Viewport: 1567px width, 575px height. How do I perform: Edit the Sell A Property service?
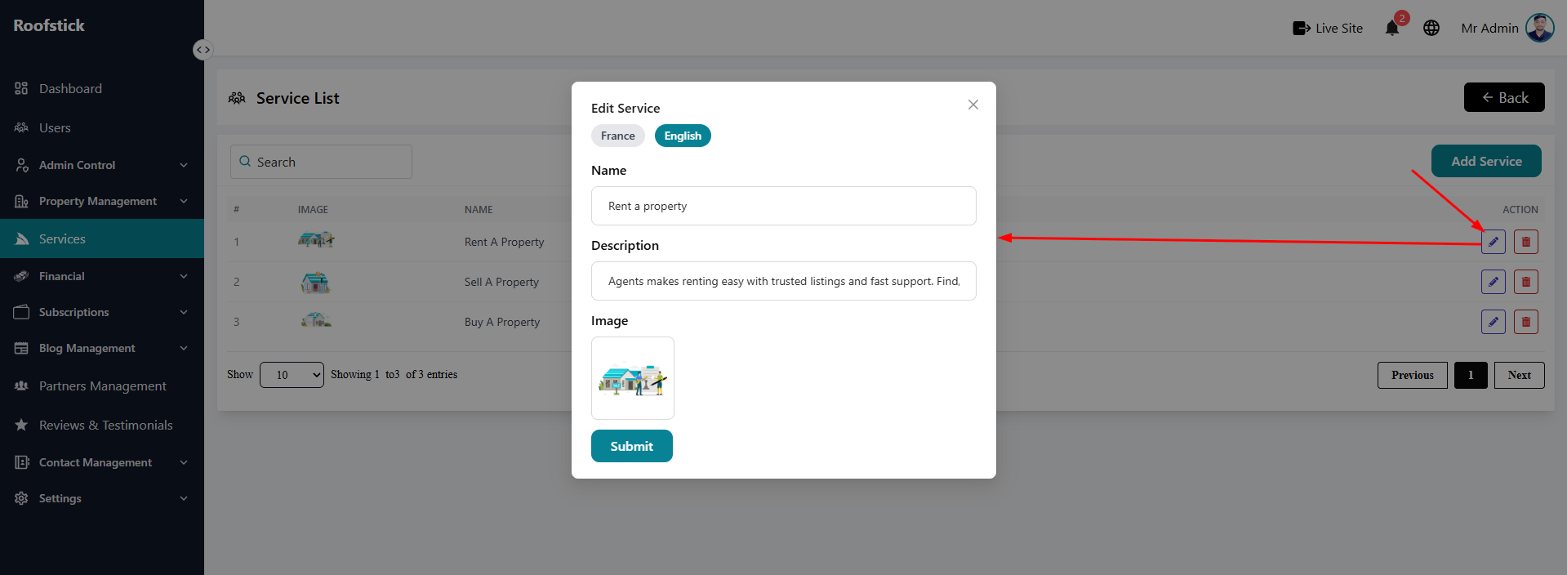click(1494, 282)
